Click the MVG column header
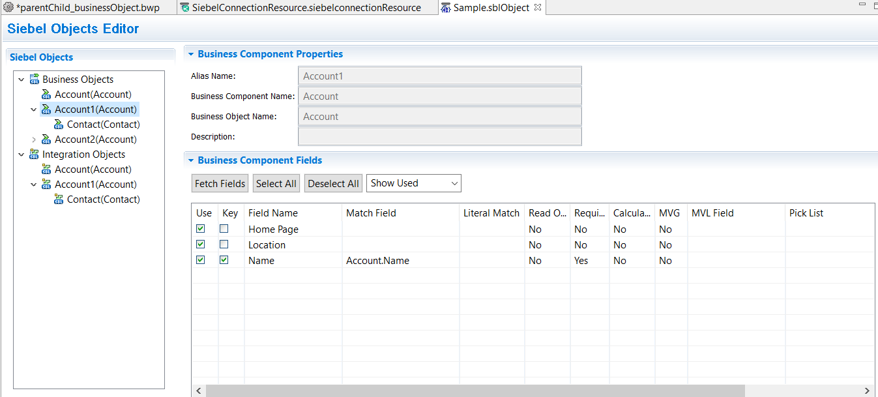Image resolution: width=878 pixels, height=397 pixels. (671, 213)
